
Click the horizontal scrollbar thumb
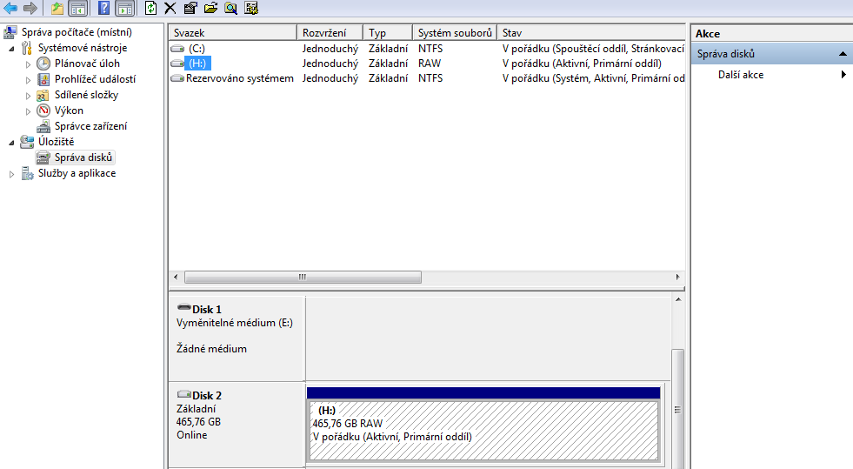pos(303,277)
